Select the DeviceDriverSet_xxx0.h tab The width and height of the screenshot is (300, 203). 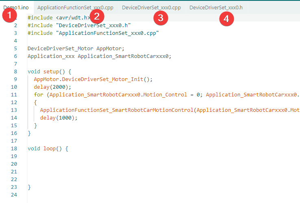pos(216,7)
